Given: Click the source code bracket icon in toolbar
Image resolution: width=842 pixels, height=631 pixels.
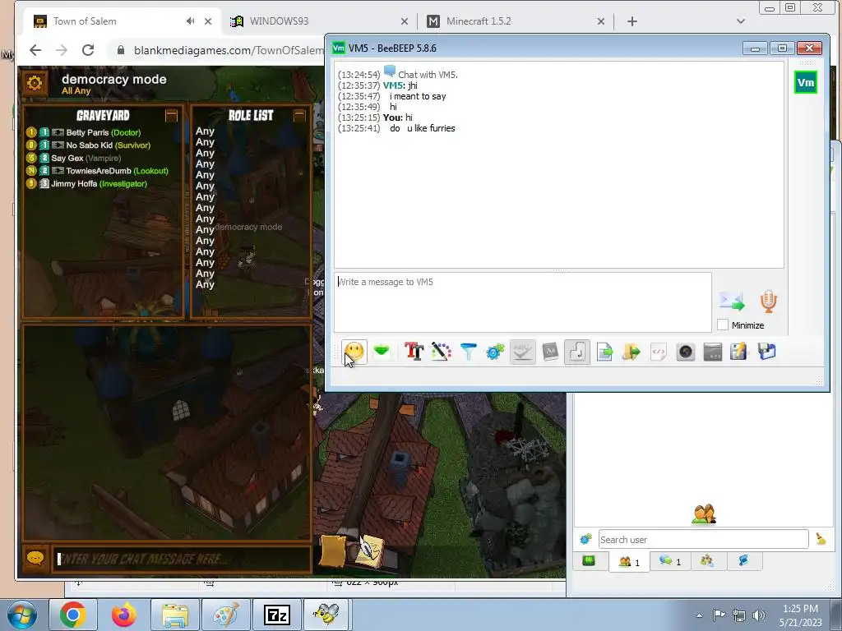Looking at the screenshot, I should [659, 352].
